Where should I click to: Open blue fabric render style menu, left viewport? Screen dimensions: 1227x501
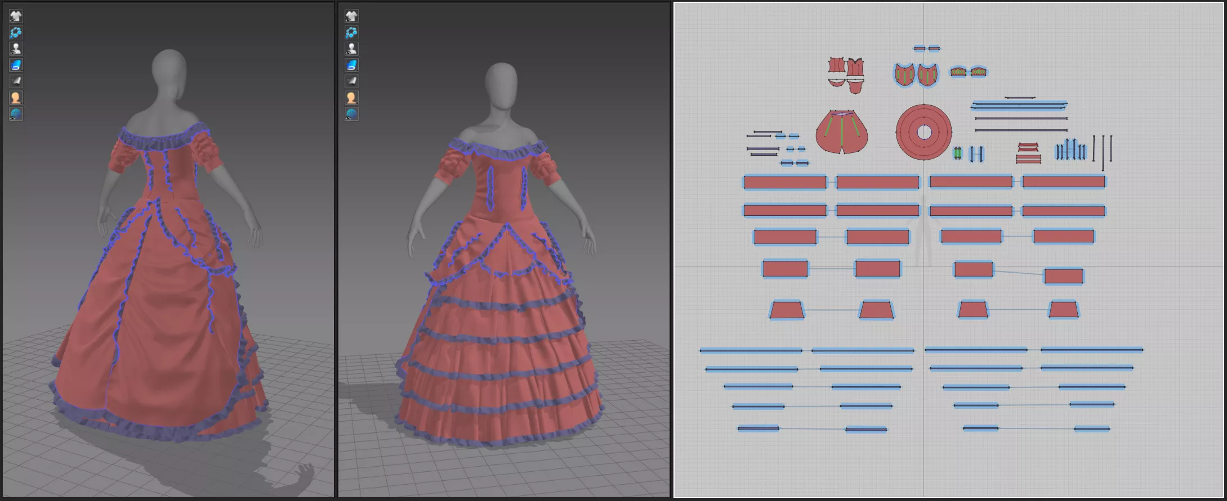16,65
